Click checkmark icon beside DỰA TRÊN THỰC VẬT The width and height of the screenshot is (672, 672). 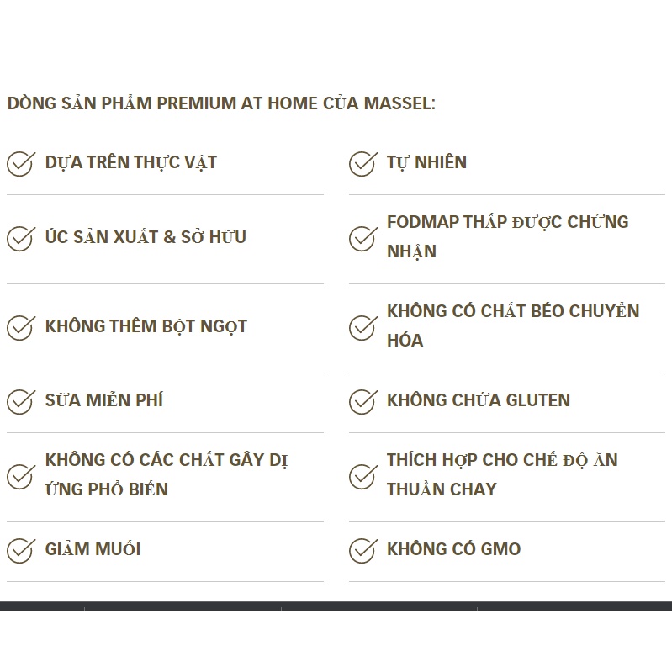(x=20, y=163)
